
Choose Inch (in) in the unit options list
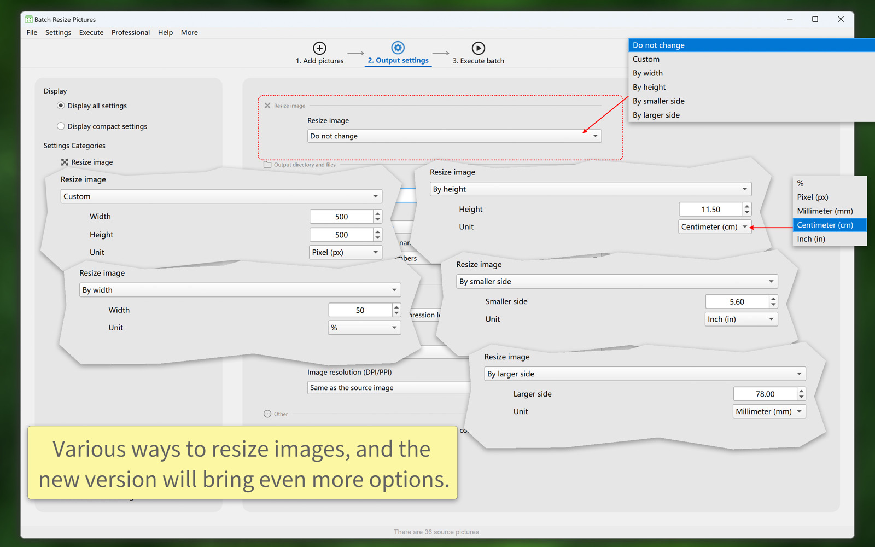point(830,239)
